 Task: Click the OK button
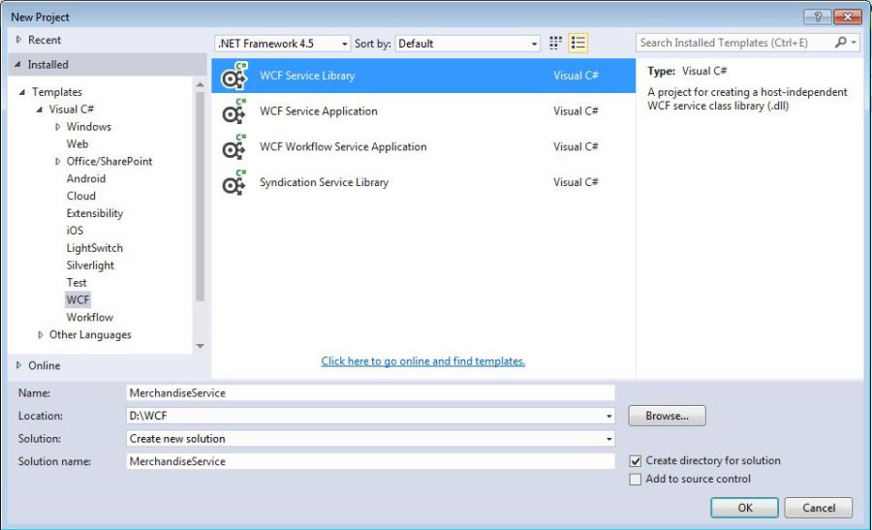click(x=745, y=508)
